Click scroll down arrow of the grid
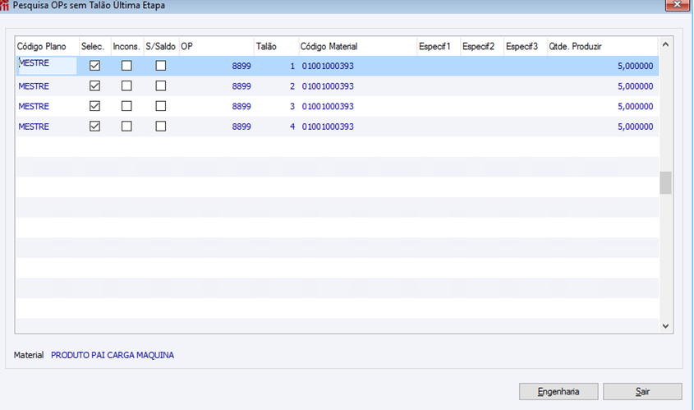 [665, 326]
